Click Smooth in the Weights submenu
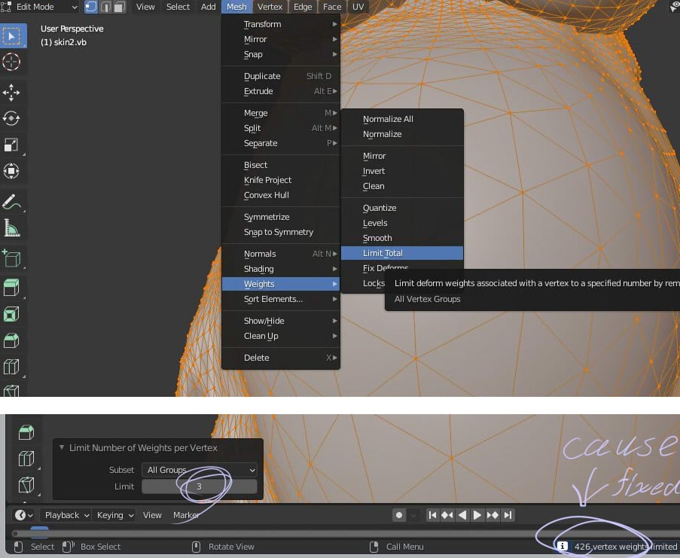680x558 pixels. coord(402,238)
